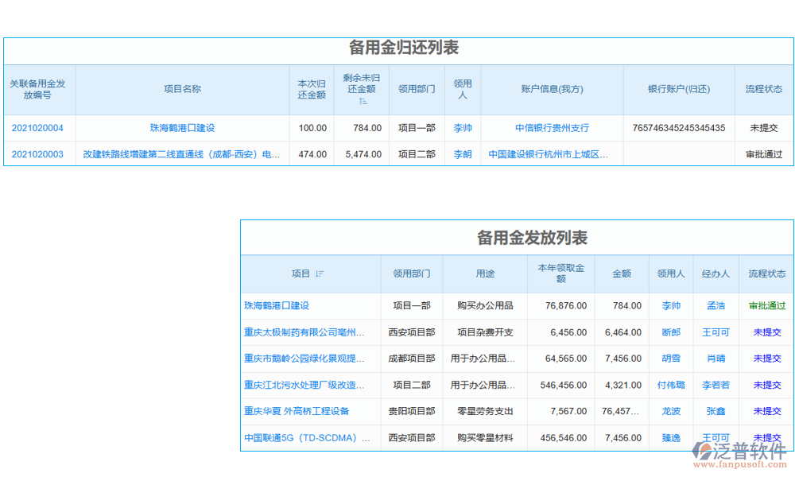The image size is (795, 477).
Task: Open 重庆市鹅岭公园绿化景观 project link
Action: (x=304, y=359)
